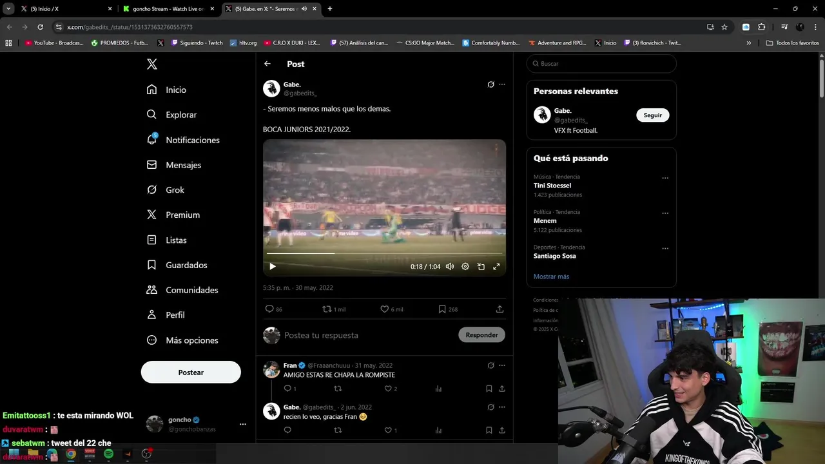Reply to Gabe's 'recien lo veo' comment
The height and width of the screenshot is (464, 825).
287,430
